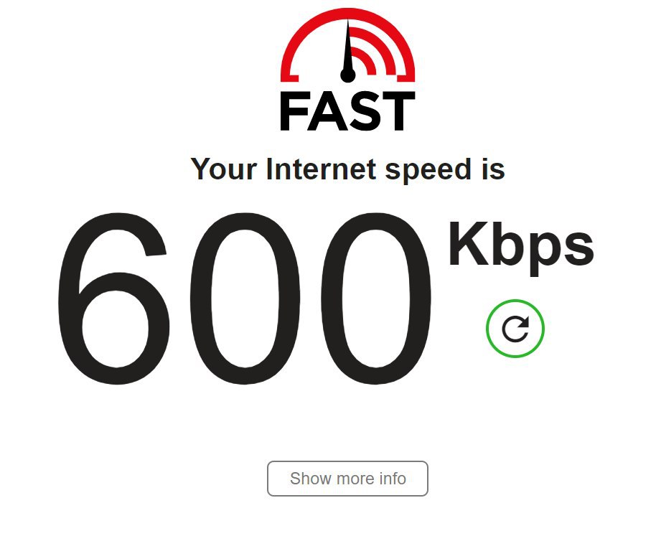The image size is (656, 536).
Task: Click the word Your in the heading
Action: tap(223, 169)
